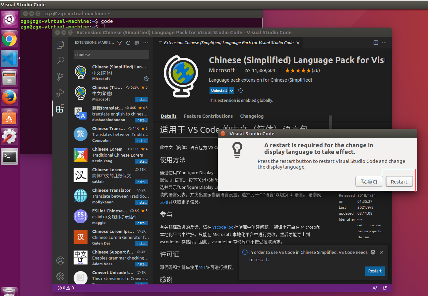Image resolution: width=428 pixels, height=296 pixels.
Task: Select the Extensions view icon
Action: click(60, 109)
